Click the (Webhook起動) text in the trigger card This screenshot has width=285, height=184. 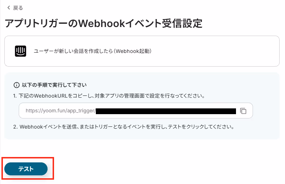[133, 51]
